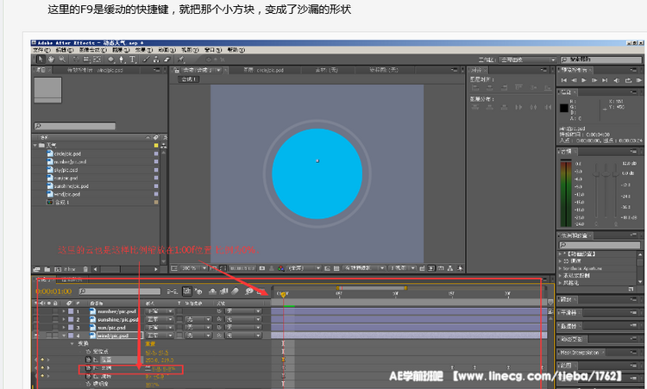Toggle position stopwatch for wind layer
Viewport: 647px width, 389px height.
coord(88,360)
